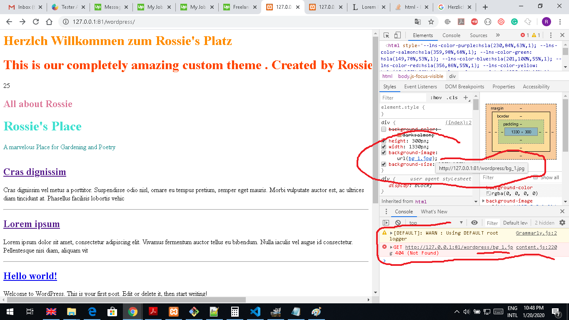Uncheck the height property checkbox
Screen dimensions: 569x320
[x=384, y=141]
